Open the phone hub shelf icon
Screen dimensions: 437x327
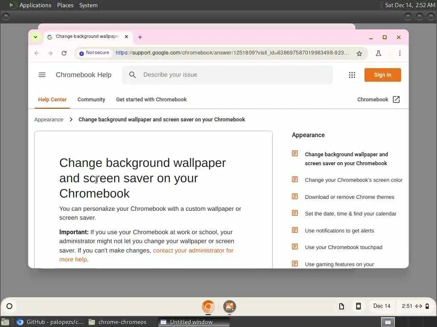point(358,307)
